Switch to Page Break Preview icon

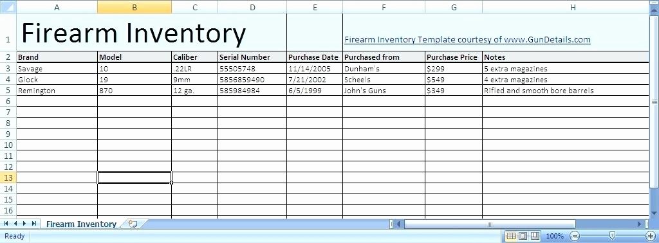(x=535, y=236)
